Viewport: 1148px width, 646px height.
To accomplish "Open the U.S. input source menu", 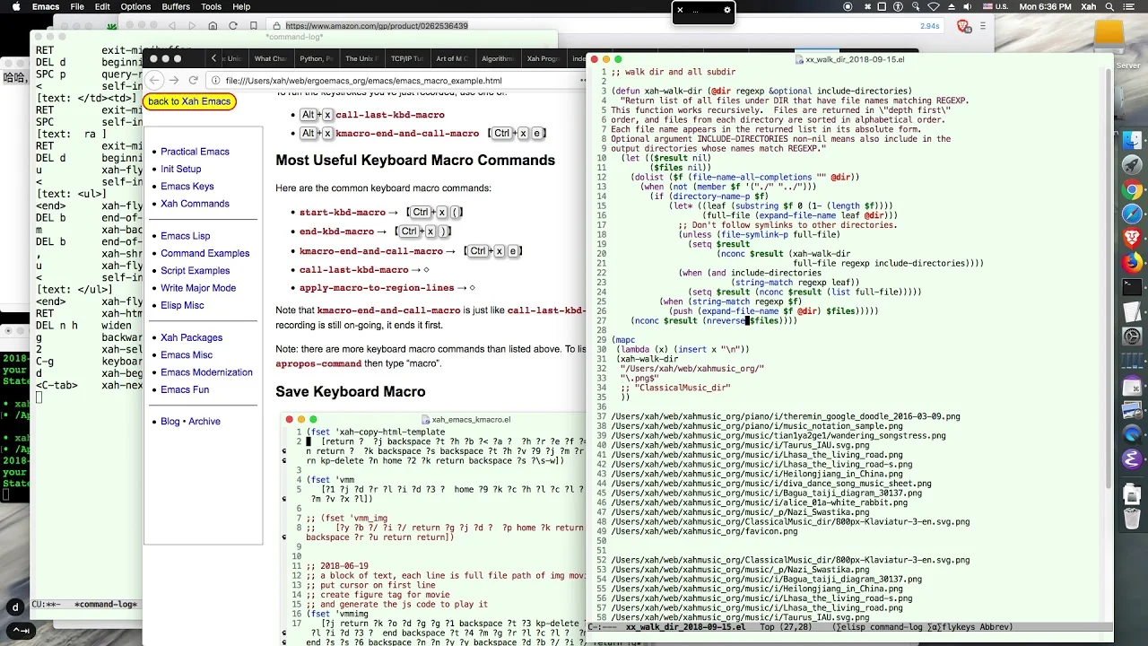I will coord(995,6).
